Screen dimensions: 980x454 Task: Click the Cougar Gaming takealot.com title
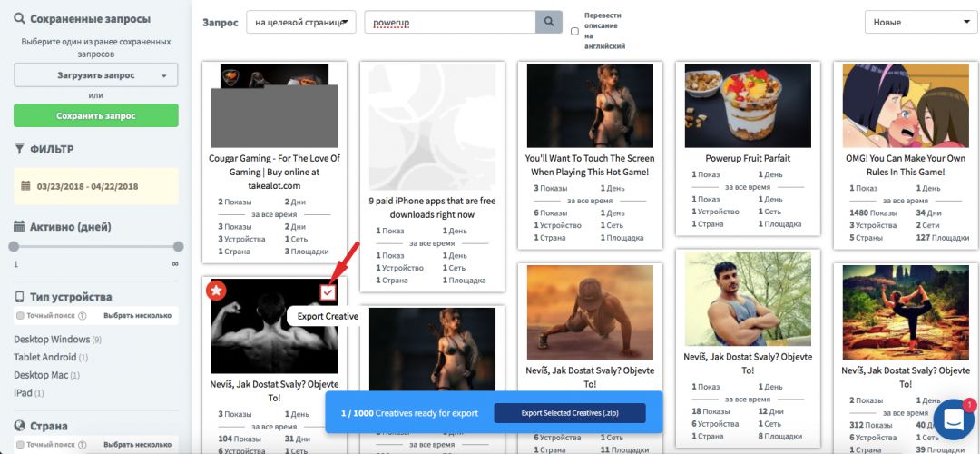click(274, 172)
